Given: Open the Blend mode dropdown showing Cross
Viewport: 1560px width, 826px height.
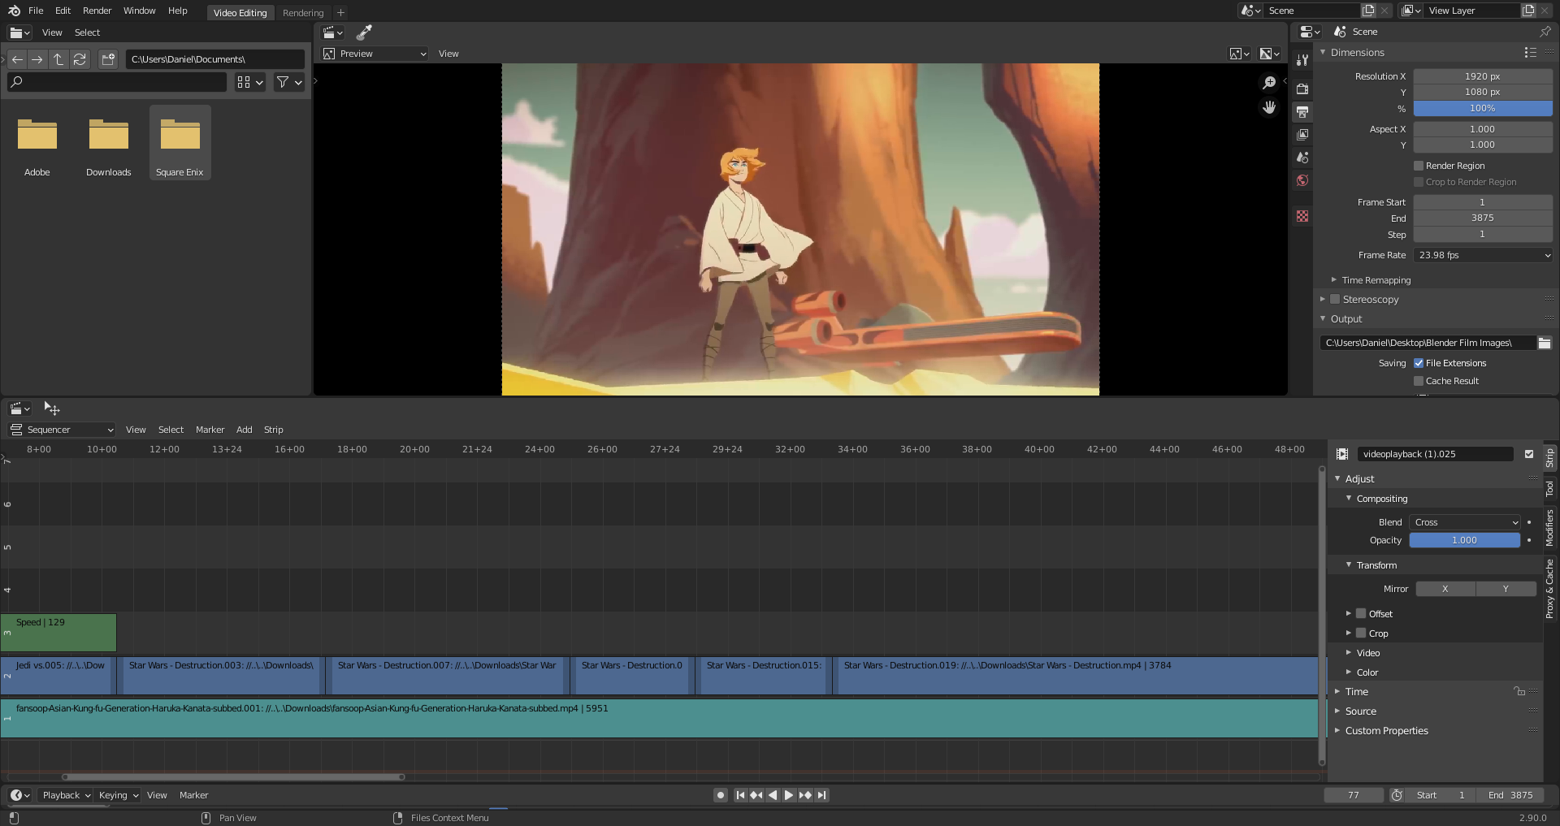Looking at the screenshot, I should 1465,522.
